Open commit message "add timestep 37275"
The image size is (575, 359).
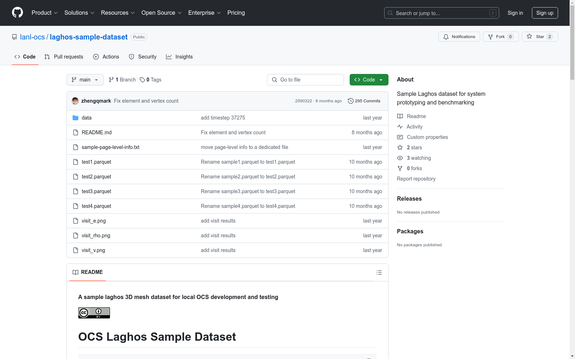[223, 118]
